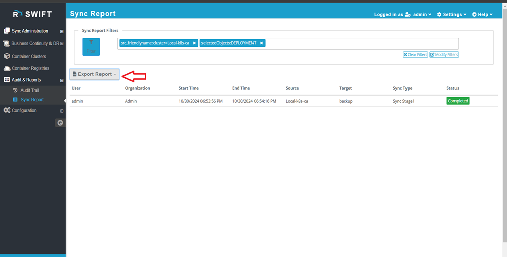Click start time 10/30/2024 06:53:56 PM

pyautogui.click(x=200, y=101)
